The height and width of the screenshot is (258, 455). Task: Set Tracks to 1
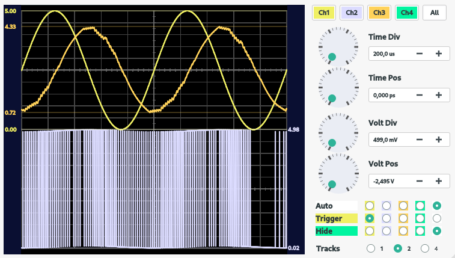tap(370, 248)
